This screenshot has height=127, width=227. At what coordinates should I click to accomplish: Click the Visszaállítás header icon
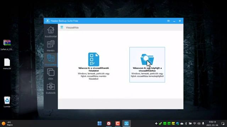click(x=62, y=27)
